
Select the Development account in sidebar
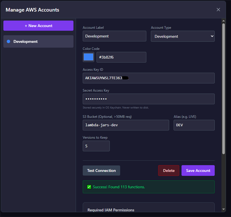click(38, 41)
